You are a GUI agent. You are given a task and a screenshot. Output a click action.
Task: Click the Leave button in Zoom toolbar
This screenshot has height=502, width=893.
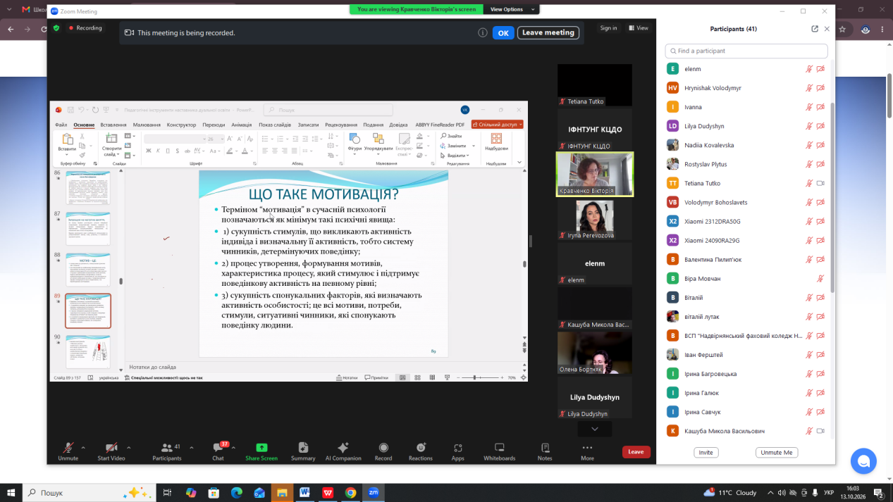point(636,452)
